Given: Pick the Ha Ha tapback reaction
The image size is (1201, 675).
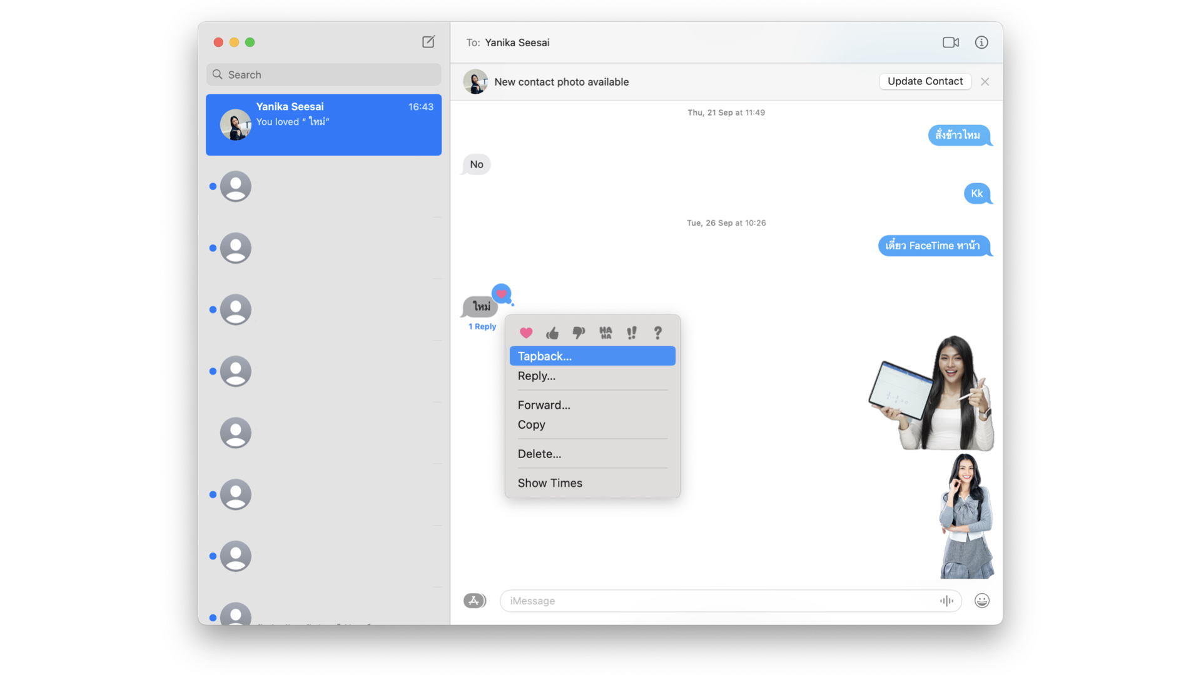Looking at the screenshot, I should 606,333.
